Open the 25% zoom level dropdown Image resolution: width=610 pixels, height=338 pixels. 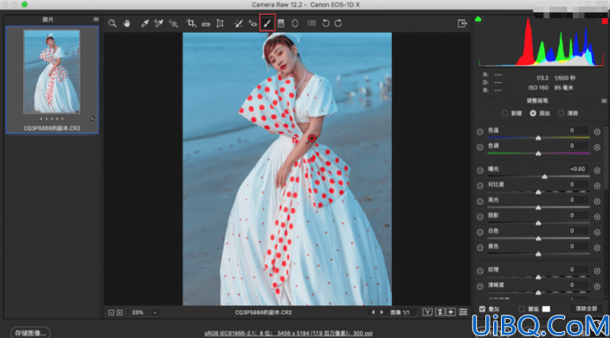(x=155, y=312)
